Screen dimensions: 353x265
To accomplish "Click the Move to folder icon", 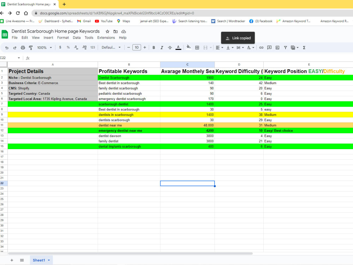I will pyautogui.click(x=115, y=31).
